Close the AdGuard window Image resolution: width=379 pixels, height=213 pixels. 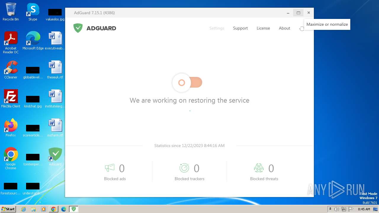(x=309, y=13)
